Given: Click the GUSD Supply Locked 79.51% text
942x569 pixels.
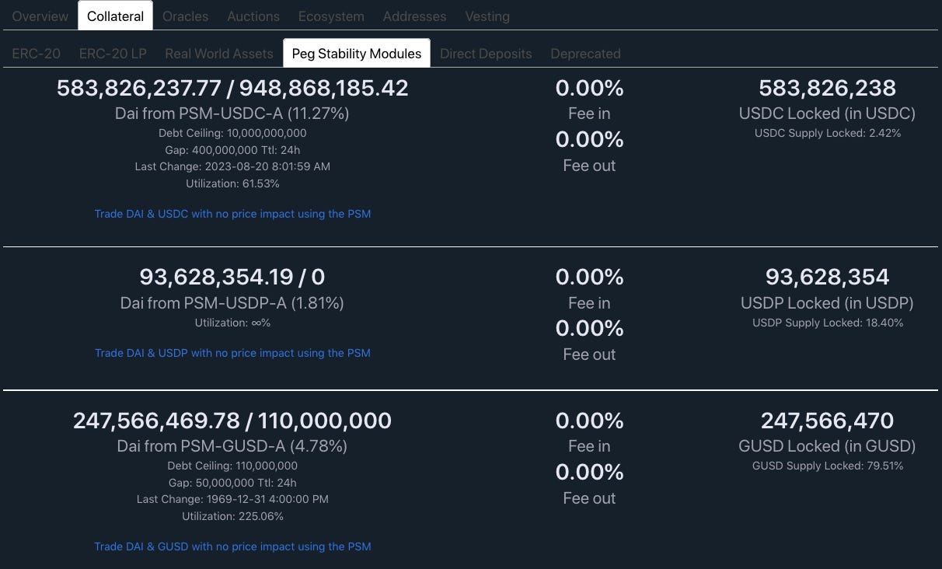Looking at the screenshot, I should point(827,466).
